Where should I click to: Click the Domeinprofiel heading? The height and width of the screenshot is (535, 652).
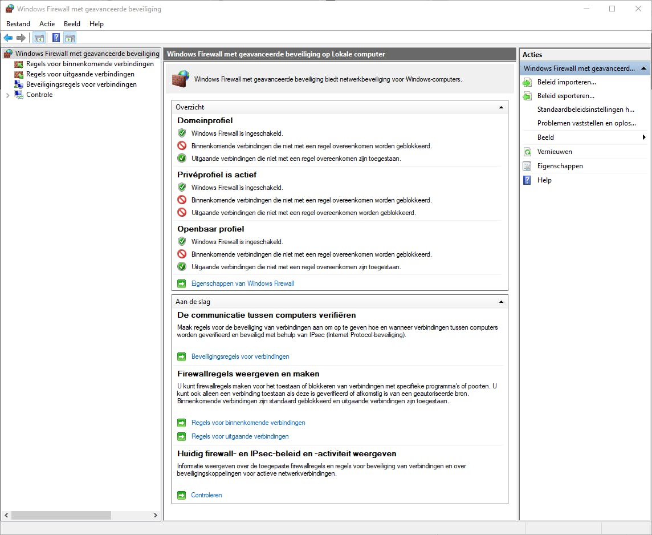pyautogui.click(x=205, y=121)
